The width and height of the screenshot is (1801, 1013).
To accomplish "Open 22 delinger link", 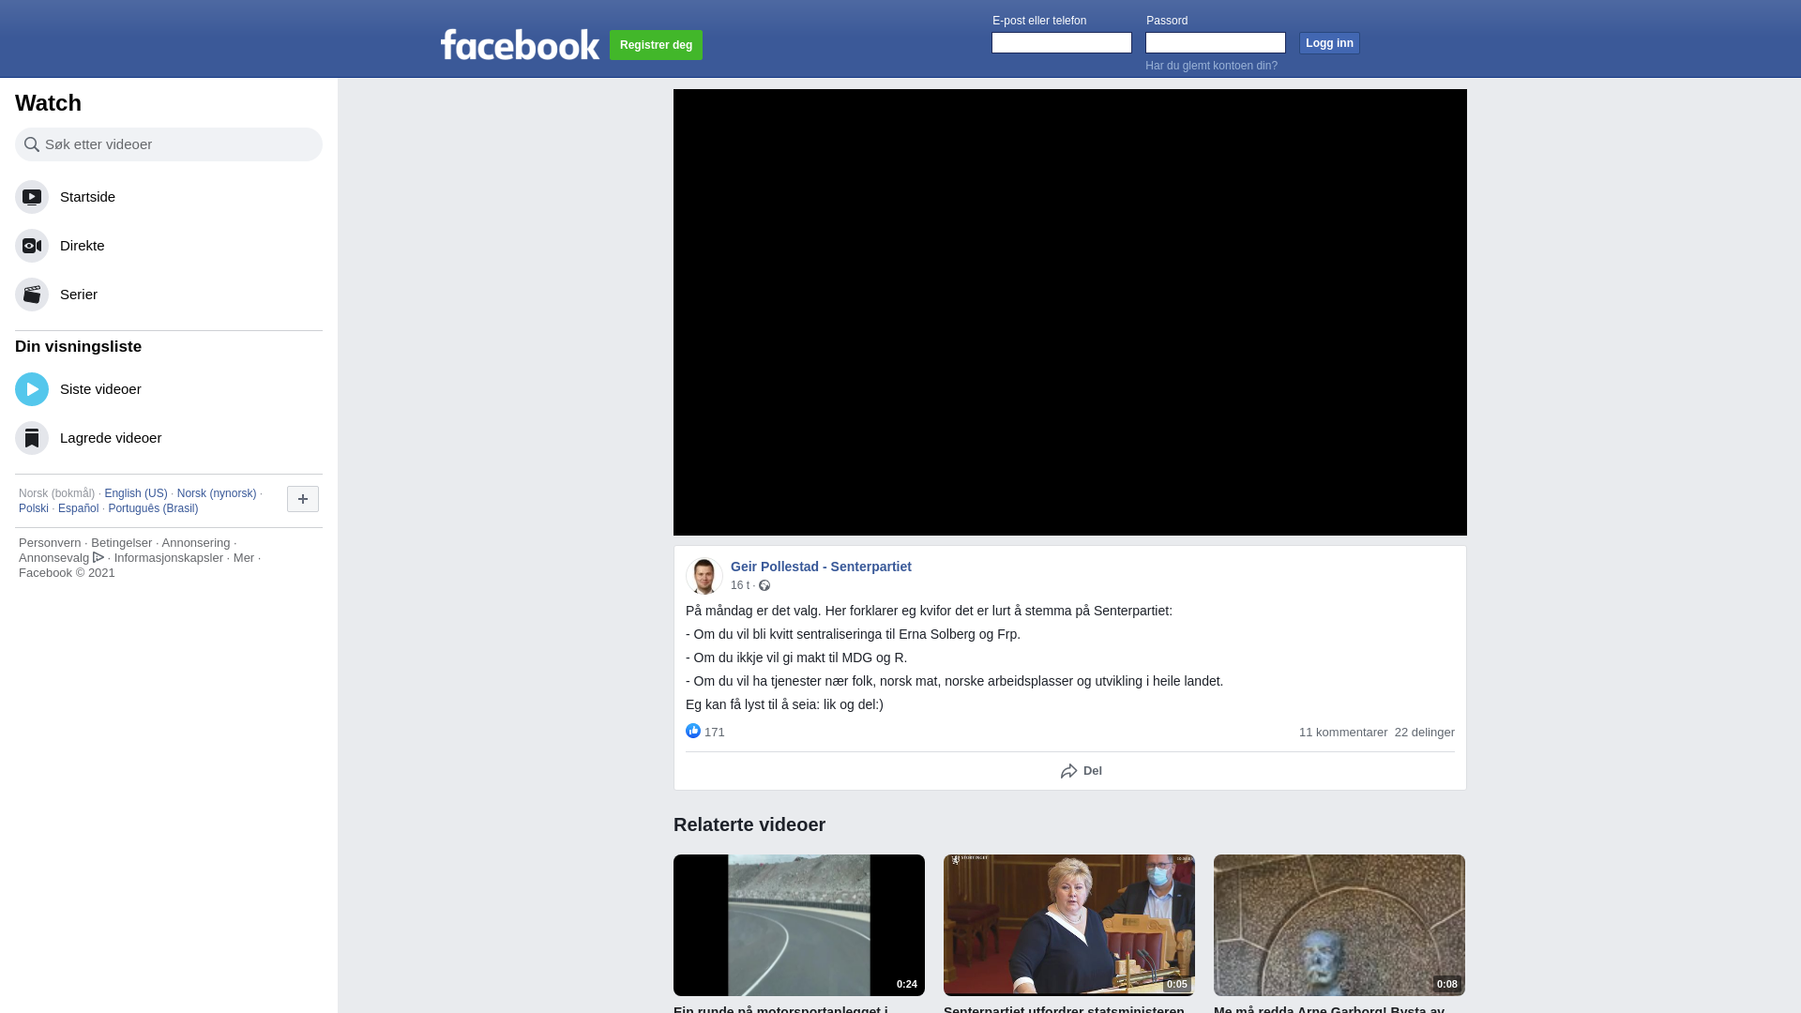I will point(1425,733).
